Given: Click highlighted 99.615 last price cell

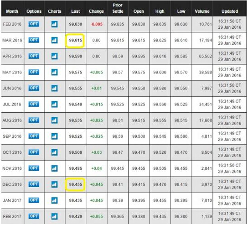Looking at the screenshot, I should [x=75, y=41].
